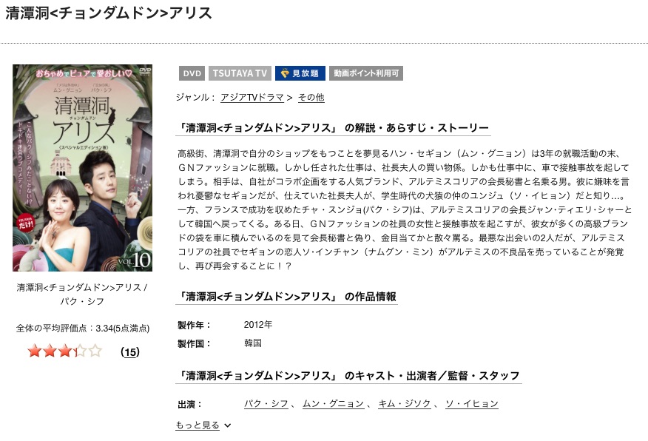
Task: Open cast member キム・ジソク page
Action: (405, 404)
